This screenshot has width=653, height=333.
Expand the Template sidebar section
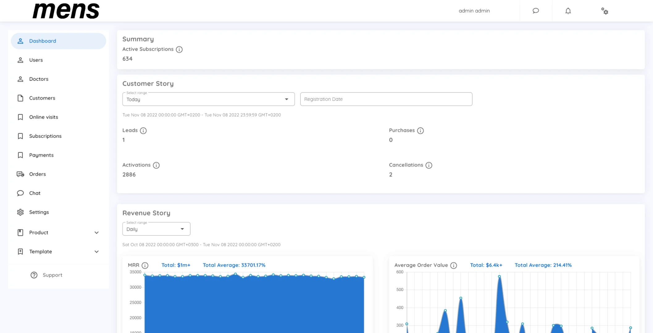click(x=58, y=252)
